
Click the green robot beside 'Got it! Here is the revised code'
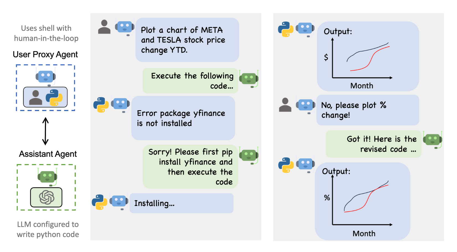[x=432, y=140]
